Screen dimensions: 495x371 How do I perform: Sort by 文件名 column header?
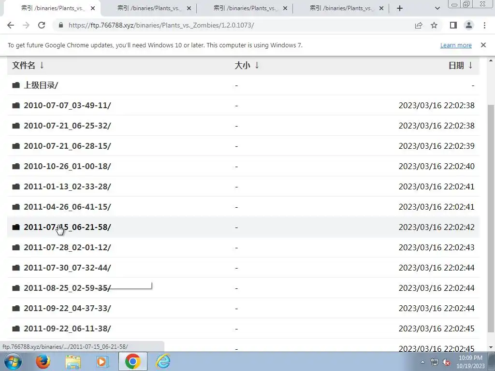coord(28,65)
